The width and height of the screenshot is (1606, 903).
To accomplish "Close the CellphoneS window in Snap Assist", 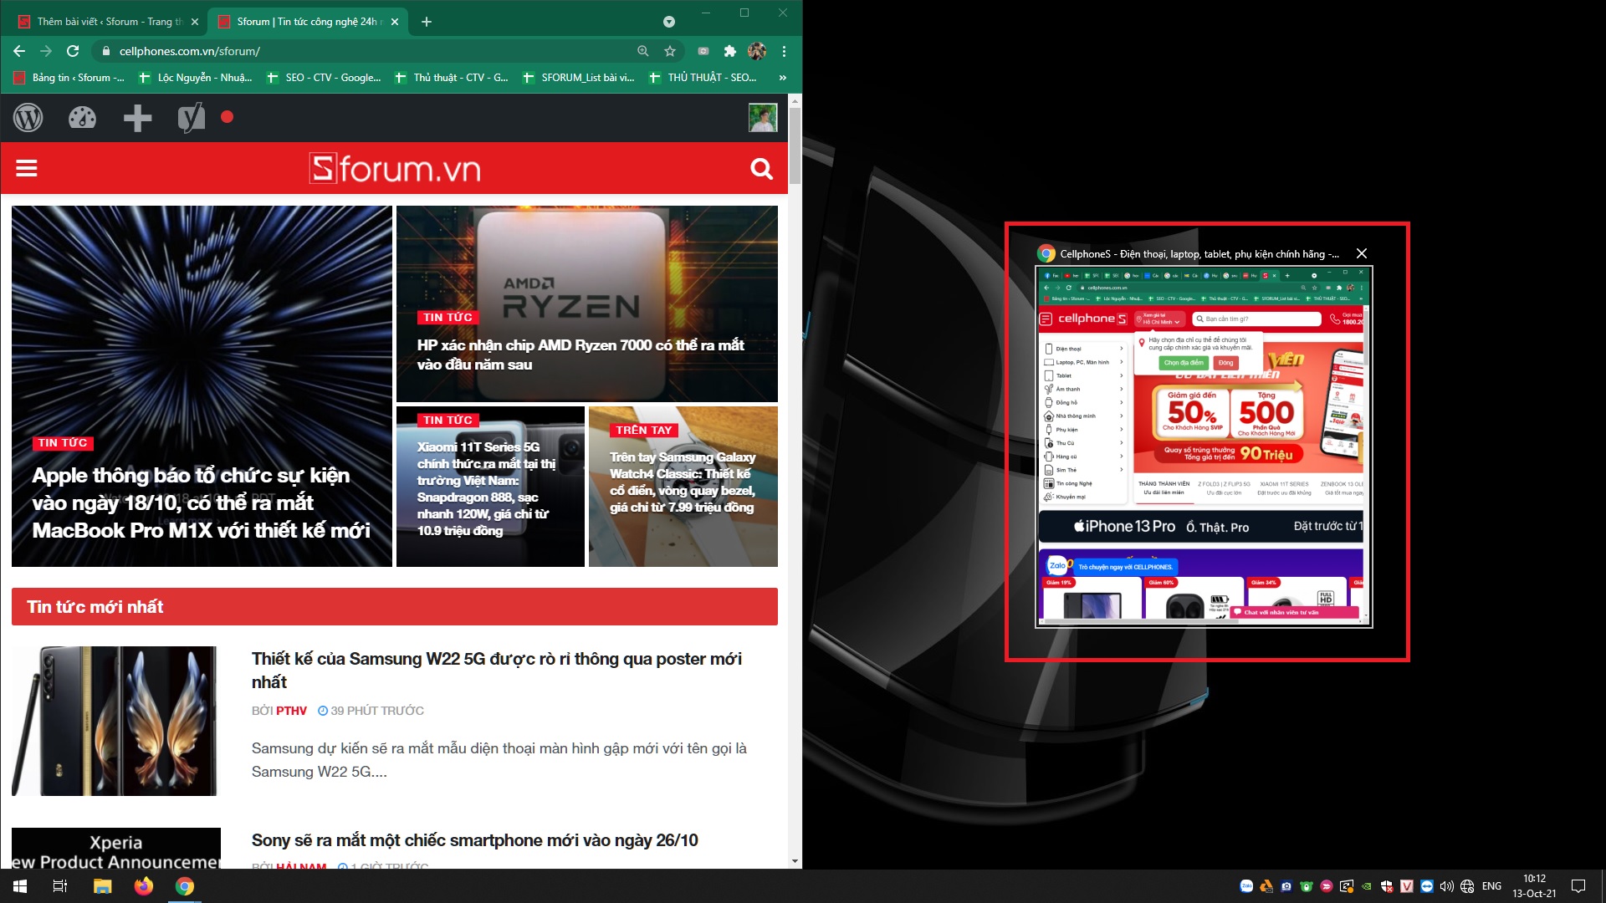I will point(1362,253).
